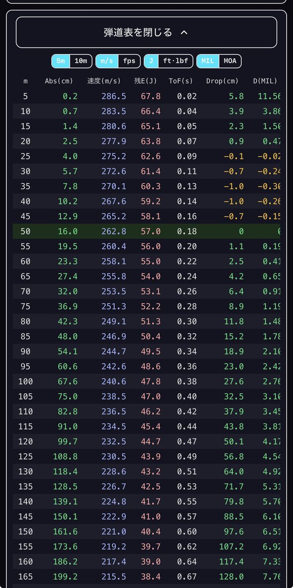
Task: Select the 5m step toggle
Action: pos(61,61)
